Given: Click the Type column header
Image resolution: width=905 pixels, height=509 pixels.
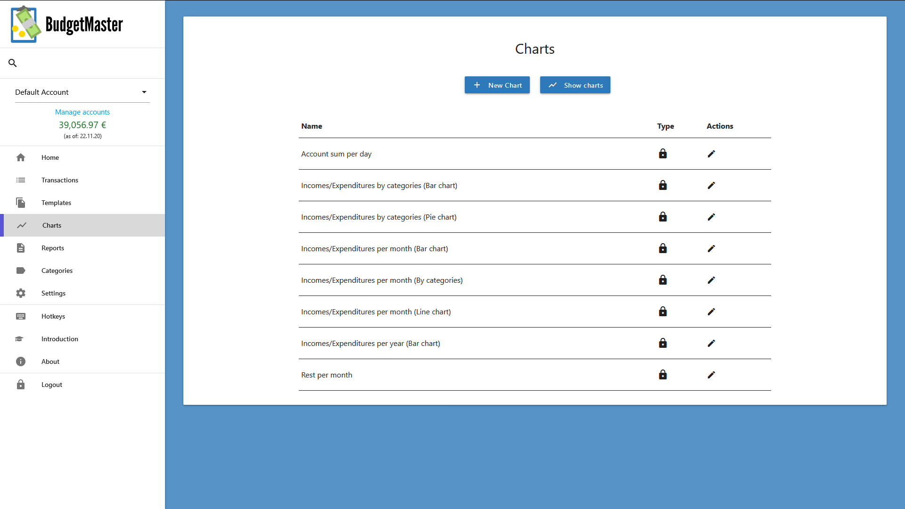Looking at the screenshot, I should [x=666, y=126].
